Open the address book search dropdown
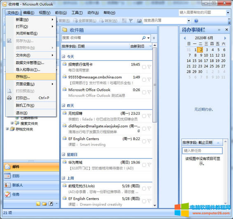The width and height of the screenshot is (233, 219). [x=189, y=21]
